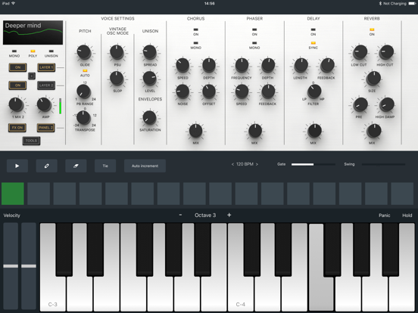Disable the Delay SYNC switch
418x313 pixels.
pos(313,43)
